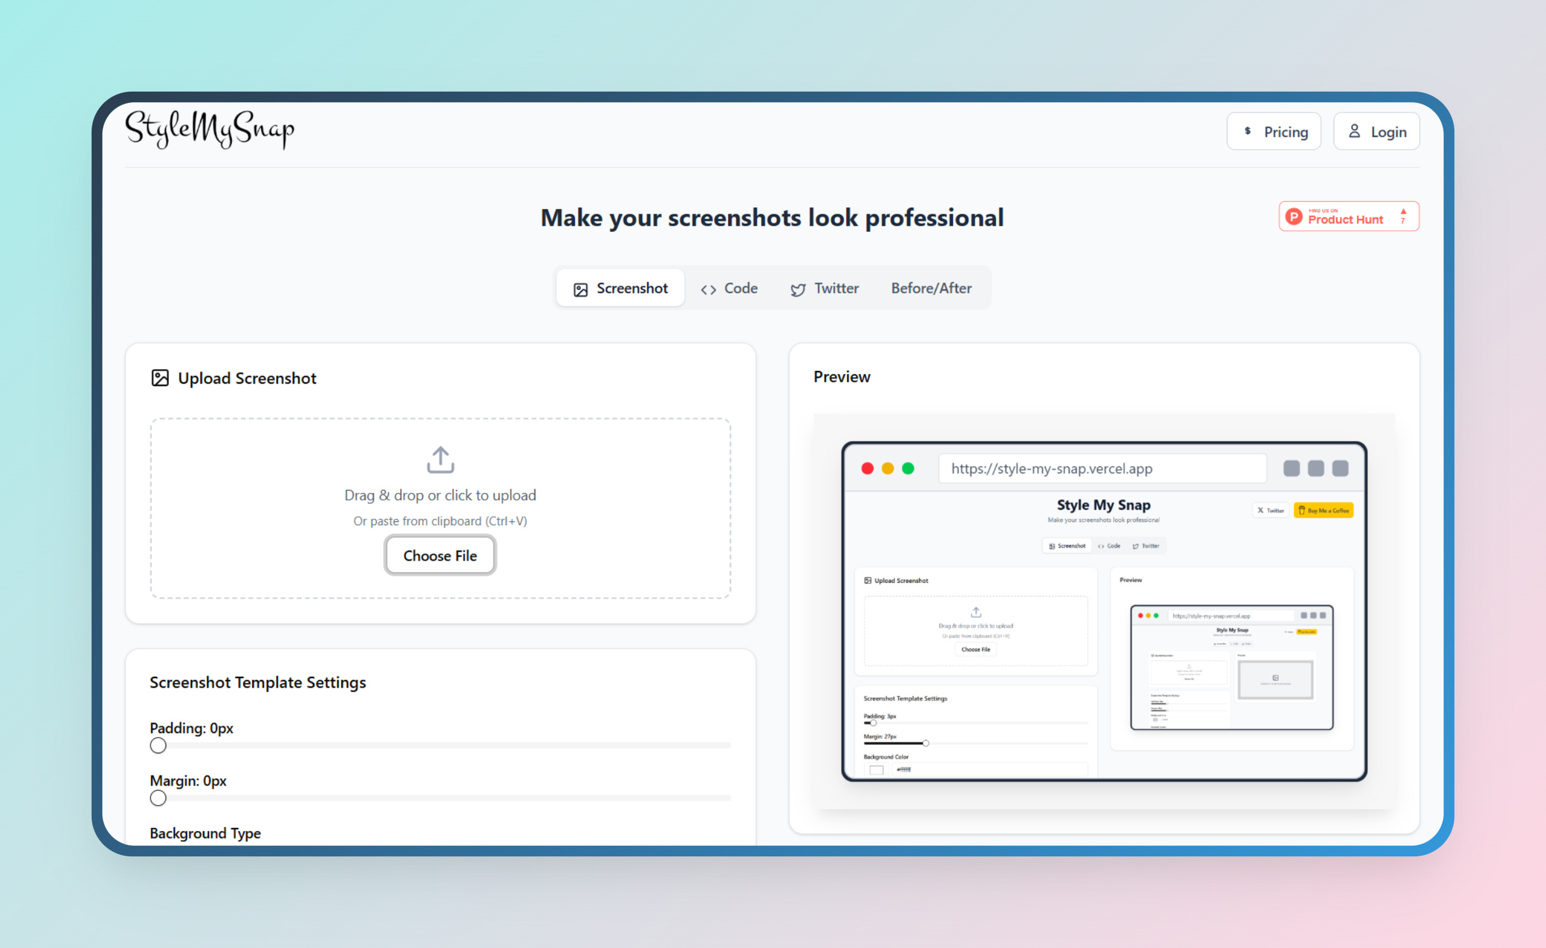This screenshot has height=948, width=1546.
Task: Click the Upload Screenshot header image icon
Action: pyautogui.click(x=160, y=378)
